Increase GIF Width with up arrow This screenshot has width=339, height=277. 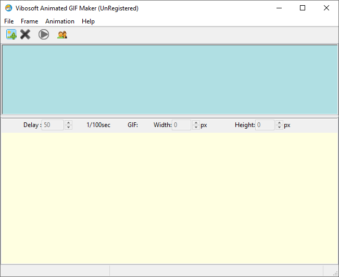click(x=196, y=123)
